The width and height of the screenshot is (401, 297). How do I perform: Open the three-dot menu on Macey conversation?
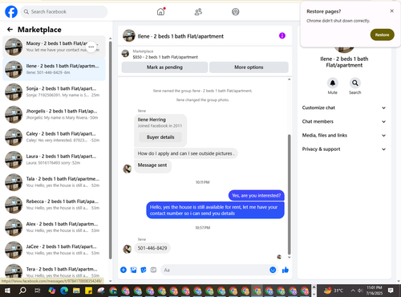click(91, 47)
